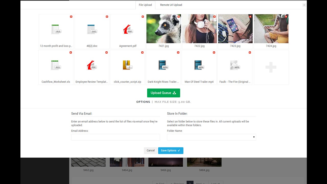Click the Upload Queue button
This screenshot has height=184, width=327.
pyautogui.click(x=163, y=93)
